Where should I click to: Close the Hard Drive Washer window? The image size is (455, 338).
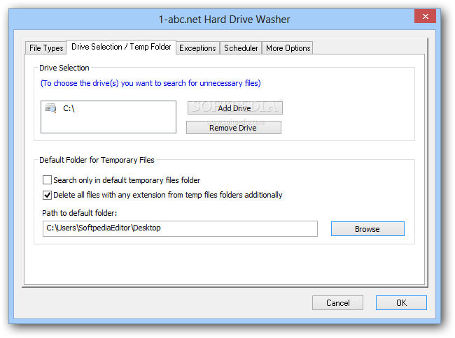pyautogui.click(x=425, y=16)
